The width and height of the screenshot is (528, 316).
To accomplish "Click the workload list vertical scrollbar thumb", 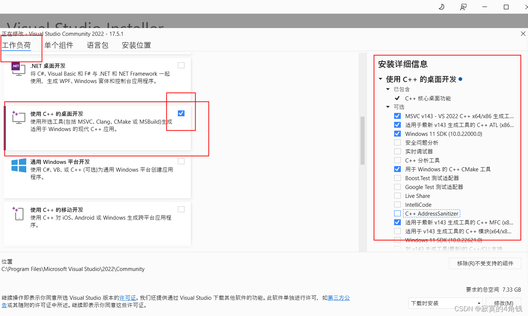I will (x=362, y=140).
